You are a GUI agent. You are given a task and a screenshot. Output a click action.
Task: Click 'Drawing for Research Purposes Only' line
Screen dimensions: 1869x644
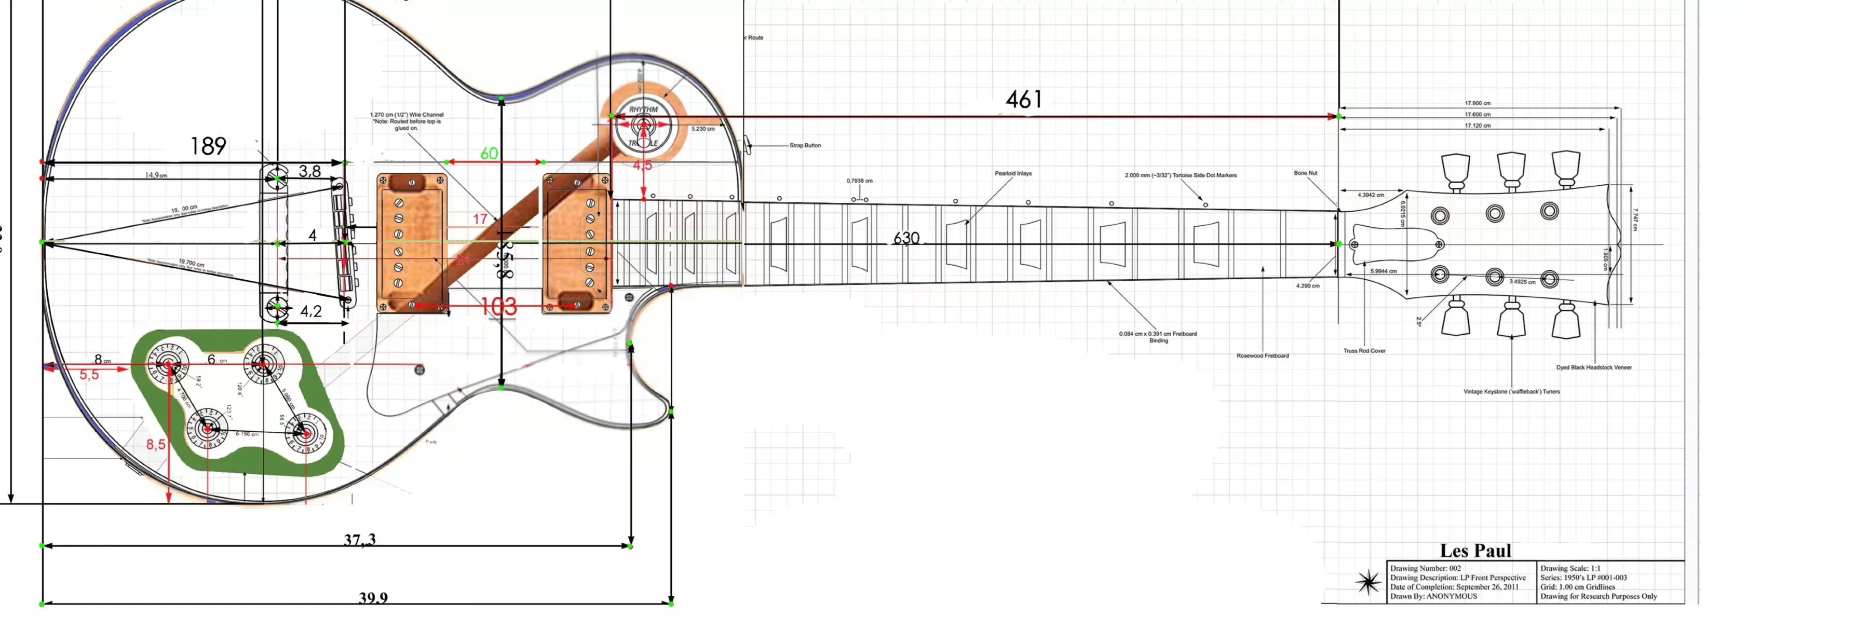click(1599, 596)
